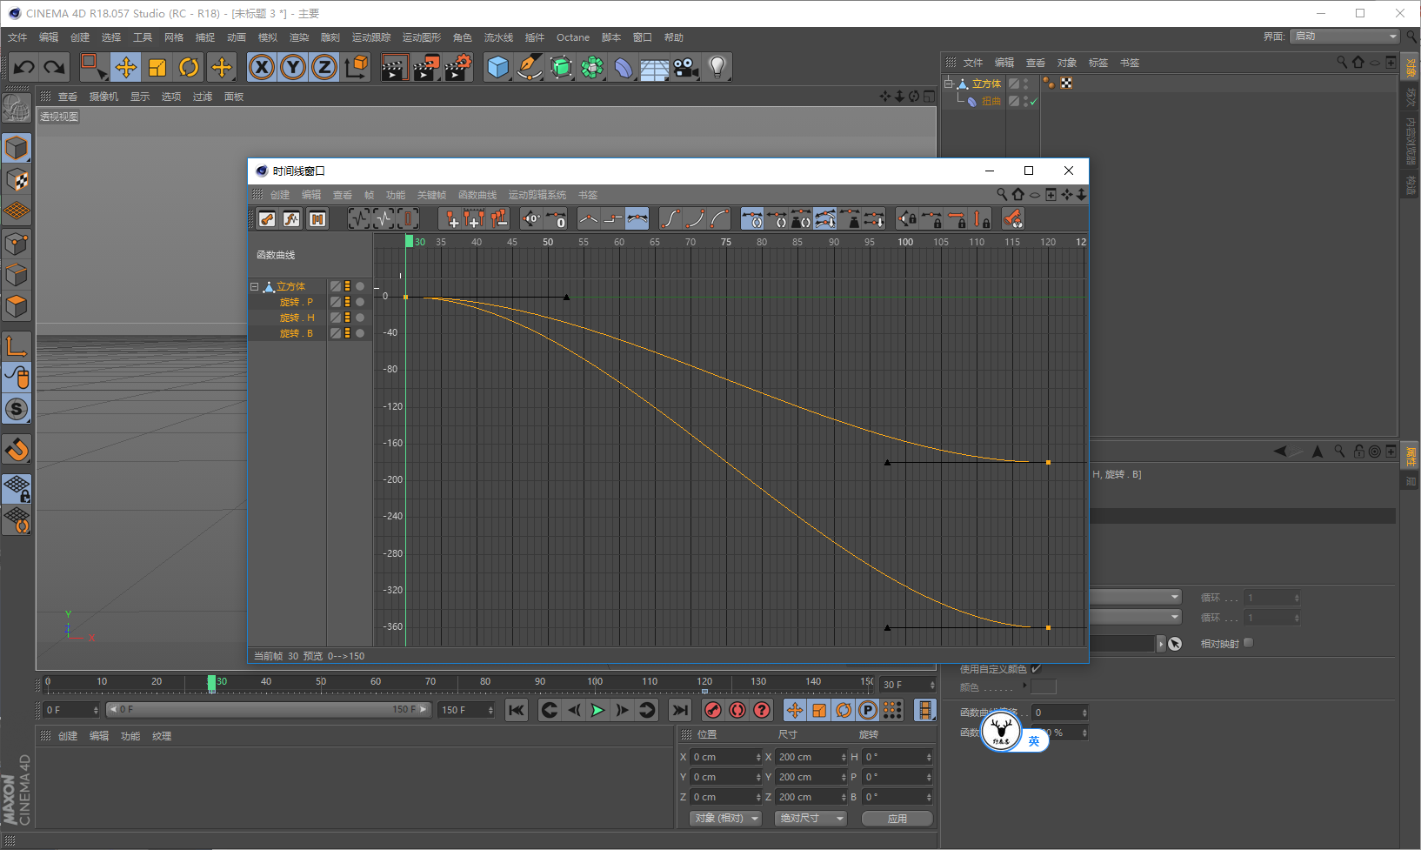Click green playhead on main timeline
This screenshot has width=1421, height=850.
click(x=211, y=684)
